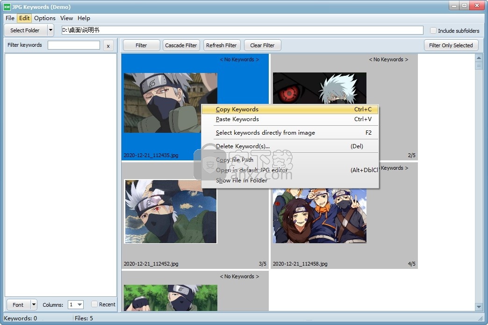This screenshot has width=488, height=325.
Task: Click No Keywords label of second image
Action: [x=388, y=59]
